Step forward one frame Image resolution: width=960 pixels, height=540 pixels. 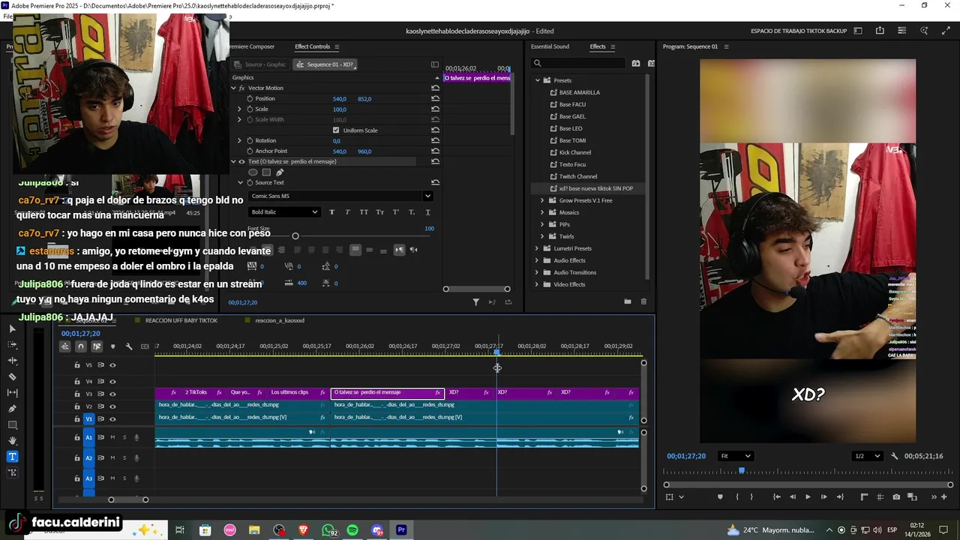point(823,496)
